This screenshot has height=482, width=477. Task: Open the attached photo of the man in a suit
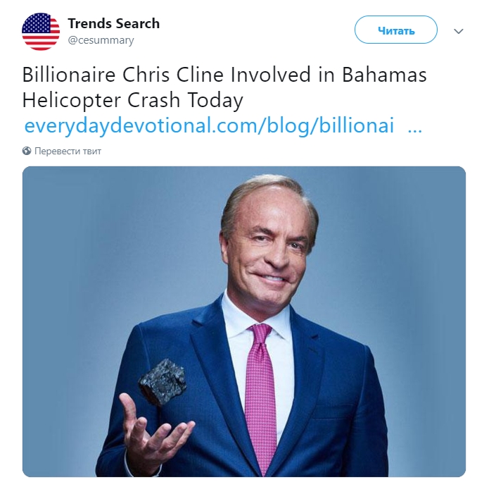click(x=243, y=321)
